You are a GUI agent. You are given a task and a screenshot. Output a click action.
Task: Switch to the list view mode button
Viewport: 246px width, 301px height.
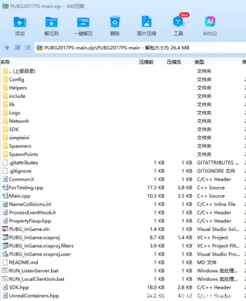tap(28, 48)
